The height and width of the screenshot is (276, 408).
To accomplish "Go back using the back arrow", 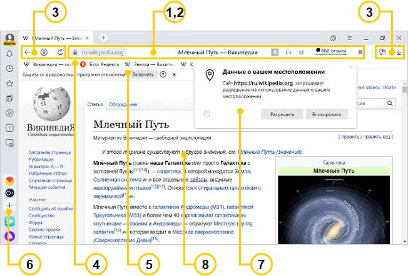I will (29, 52).
